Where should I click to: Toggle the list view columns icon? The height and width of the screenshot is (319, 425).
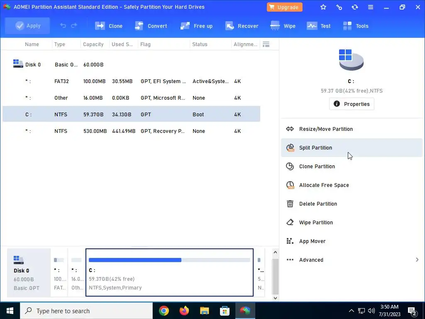[x=266, y=44]
